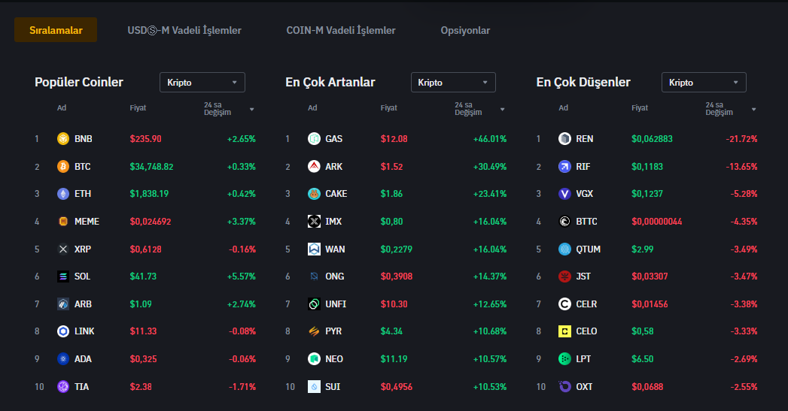Screen dimensions: 788x411
Task: Click the NEO coin icon
Action: point(314,359)
